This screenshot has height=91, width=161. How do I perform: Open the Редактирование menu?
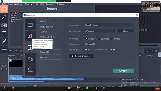[15, 4]
